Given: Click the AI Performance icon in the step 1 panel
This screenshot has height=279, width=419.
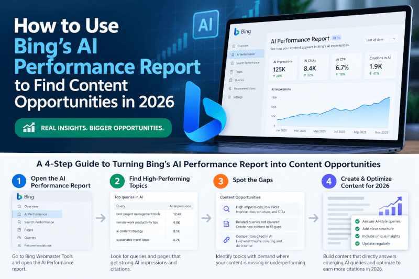Looking at the screenshot, I should coord(19,214).
